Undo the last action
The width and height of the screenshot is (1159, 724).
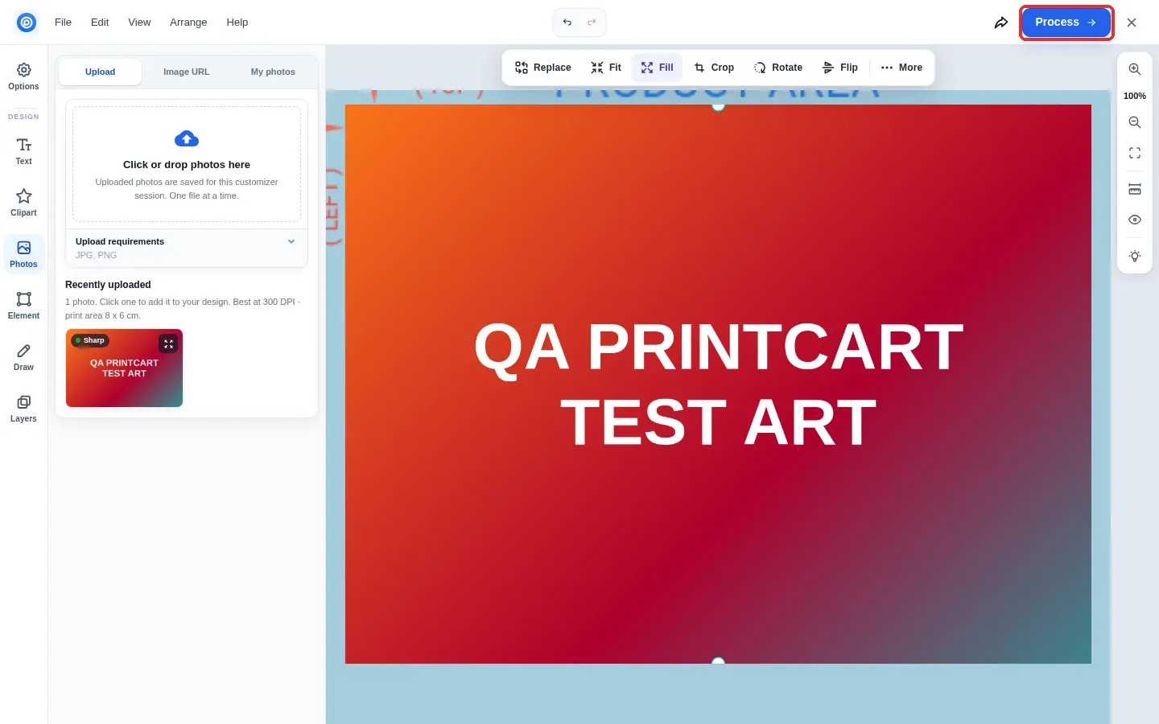click(567, 23)
